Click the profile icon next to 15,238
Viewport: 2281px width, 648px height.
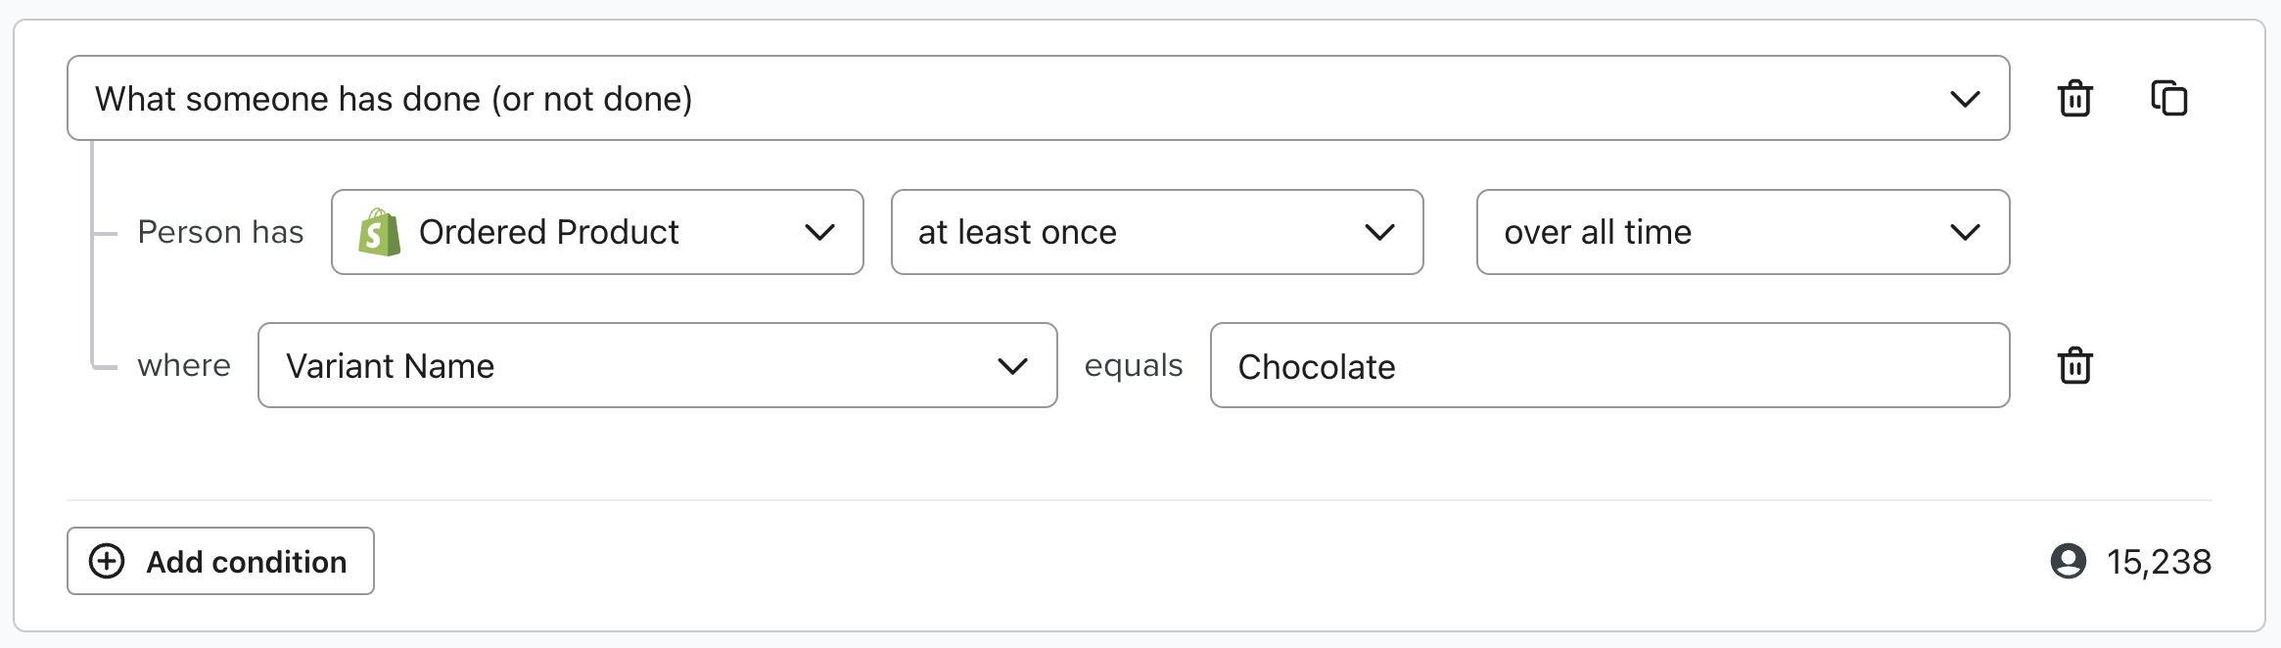pyautogui.click(x=2068, y=562)
